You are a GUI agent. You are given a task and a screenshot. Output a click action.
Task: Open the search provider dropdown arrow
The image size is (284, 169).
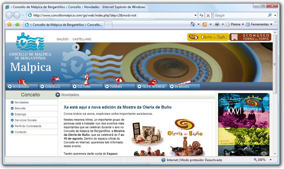point(275,15)
